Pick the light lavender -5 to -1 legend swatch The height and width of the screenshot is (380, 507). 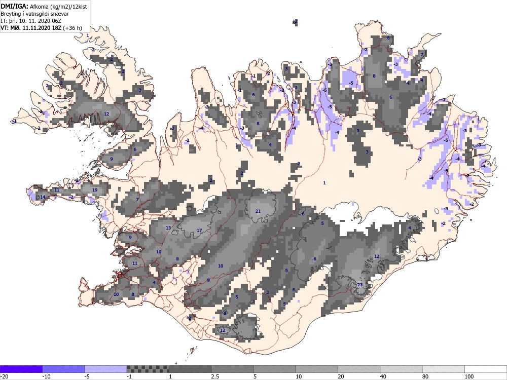click(106, 369)
